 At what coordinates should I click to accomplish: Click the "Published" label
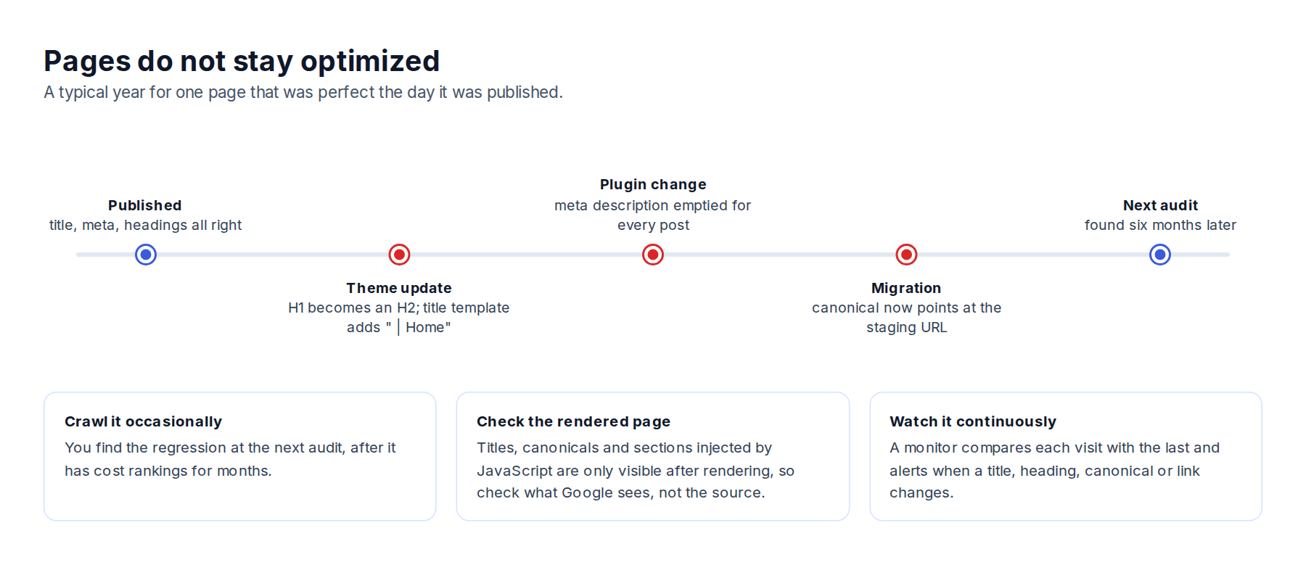tap(145, 205)
